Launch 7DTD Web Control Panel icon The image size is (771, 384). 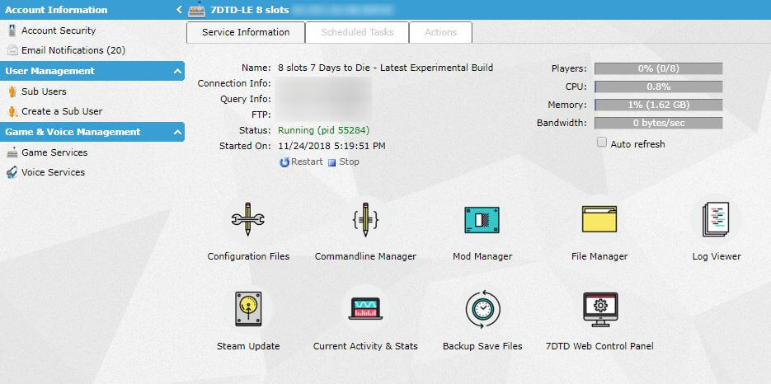tap(599, 310)
